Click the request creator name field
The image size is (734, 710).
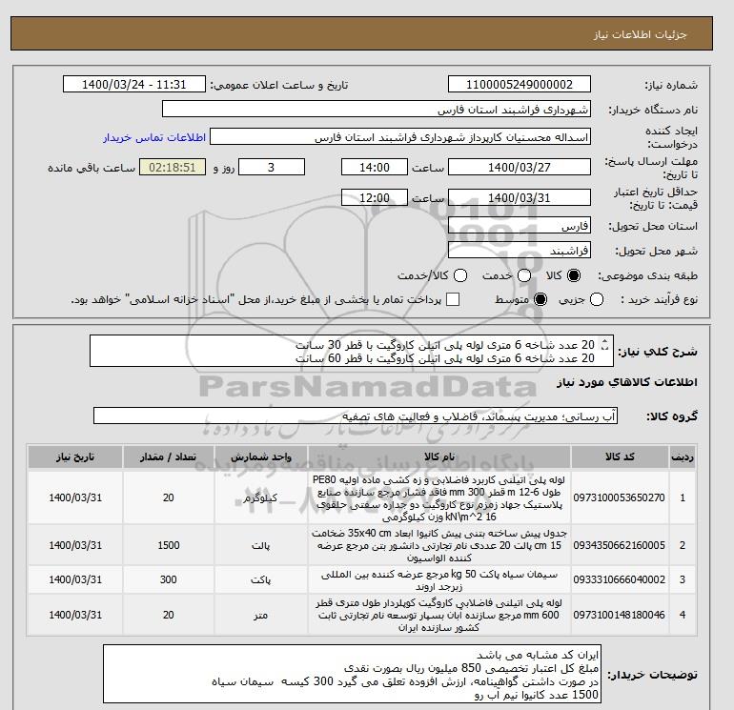pos(400,137)
